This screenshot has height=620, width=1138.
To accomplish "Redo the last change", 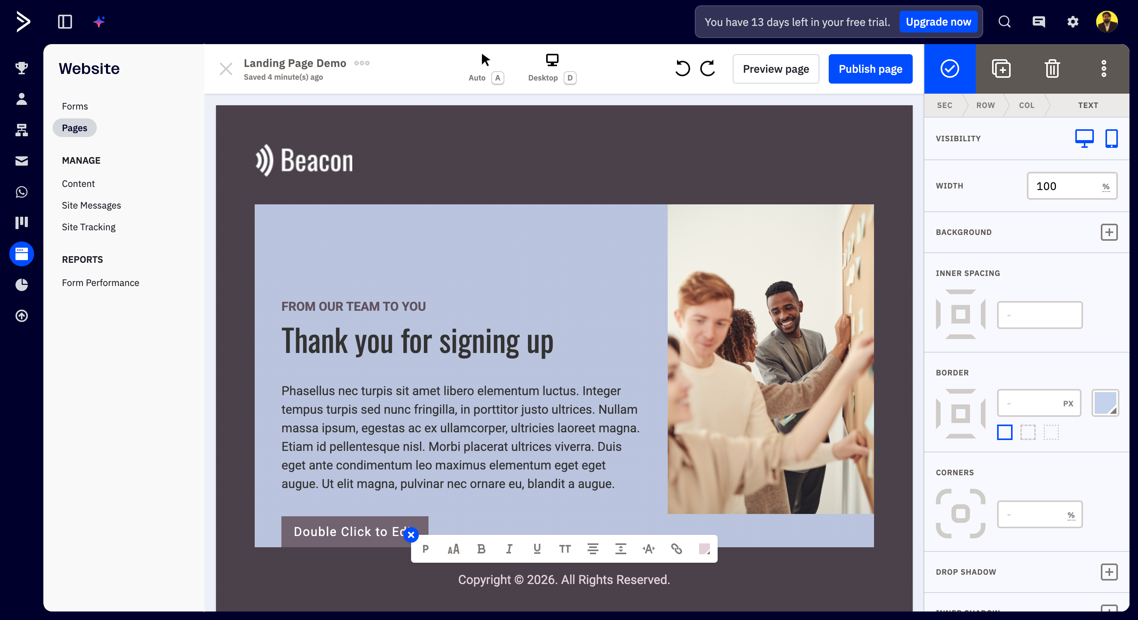I will click(x=708, y=69).
